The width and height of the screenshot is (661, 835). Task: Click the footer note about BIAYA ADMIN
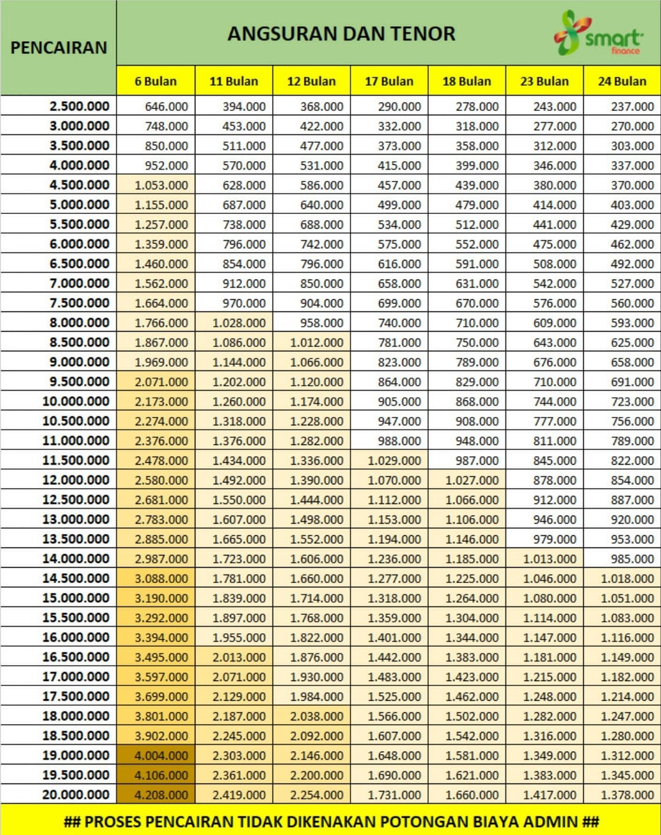point(331,821)
